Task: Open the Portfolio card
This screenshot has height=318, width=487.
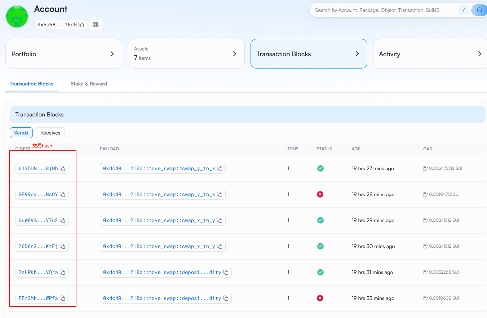Action: click(64, 54)
